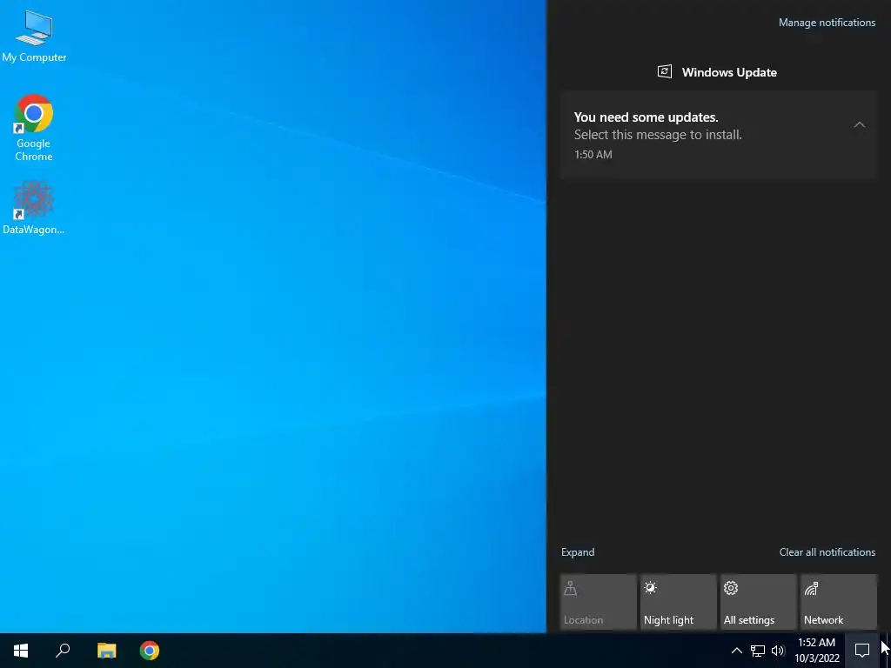Open the Network quick action
Viewport: 891px width, 668px height.
(838, 602)
